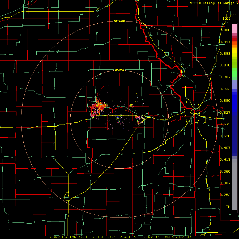Pick the pink swatch at top of color bar
Viewport: 239px width, 239px height.
pos(234,28)
